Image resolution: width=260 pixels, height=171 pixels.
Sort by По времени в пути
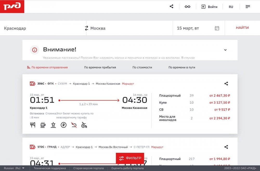coord(181,67)
